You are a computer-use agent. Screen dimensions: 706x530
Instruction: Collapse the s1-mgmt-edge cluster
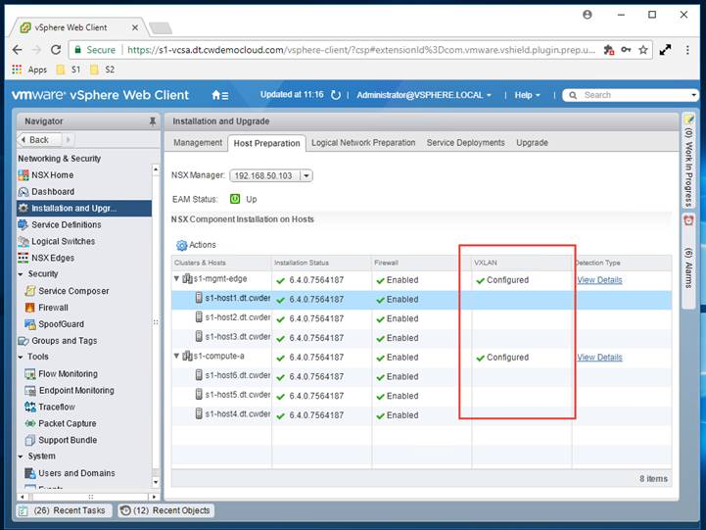click(x=176, y=279)
